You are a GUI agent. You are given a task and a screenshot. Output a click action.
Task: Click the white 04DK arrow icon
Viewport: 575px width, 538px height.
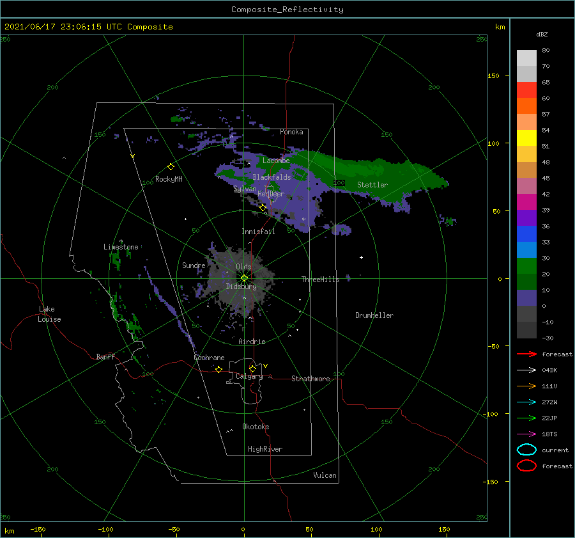(526, 370)
